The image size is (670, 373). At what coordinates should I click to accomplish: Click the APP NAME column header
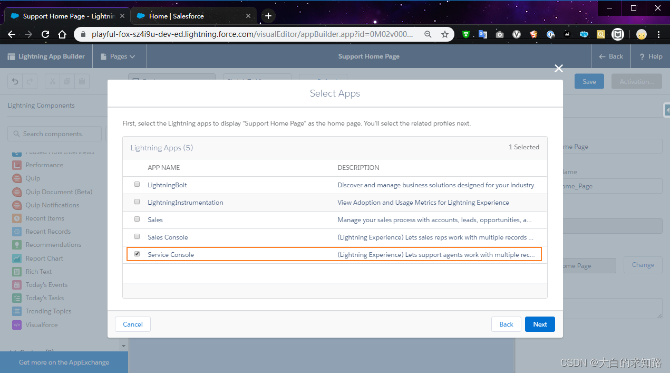(164, 167)
